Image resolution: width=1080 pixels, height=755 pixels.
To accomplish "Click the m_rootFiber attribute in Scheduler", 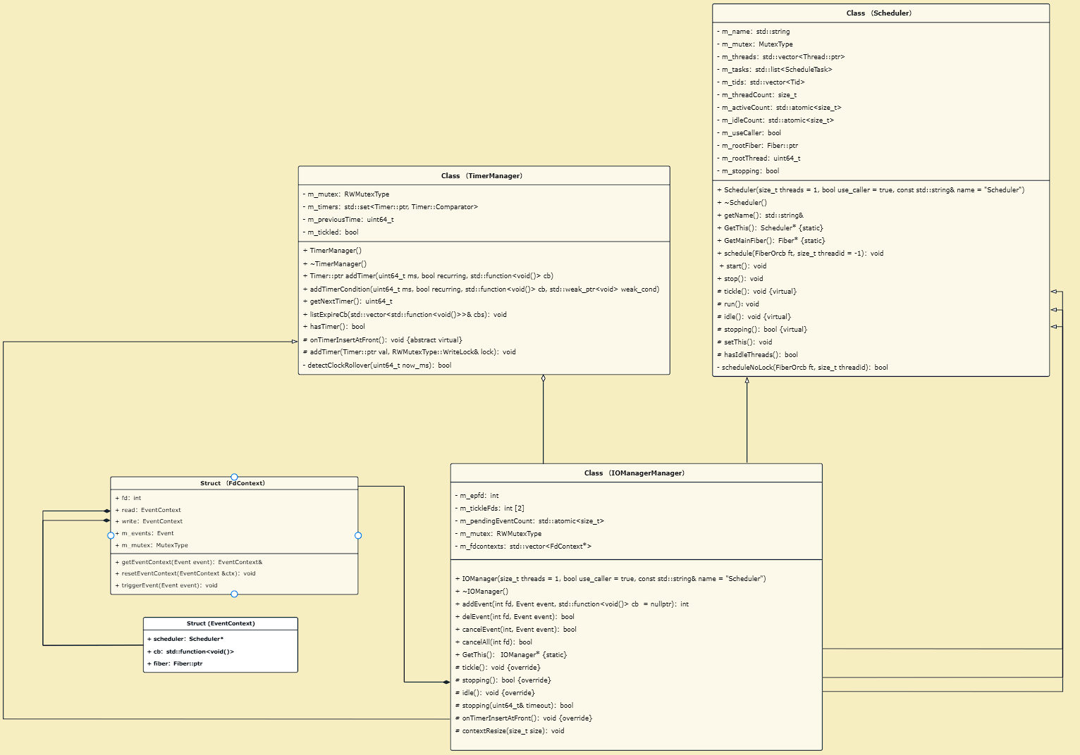I will pyautogui.click(x=759, y=146).
